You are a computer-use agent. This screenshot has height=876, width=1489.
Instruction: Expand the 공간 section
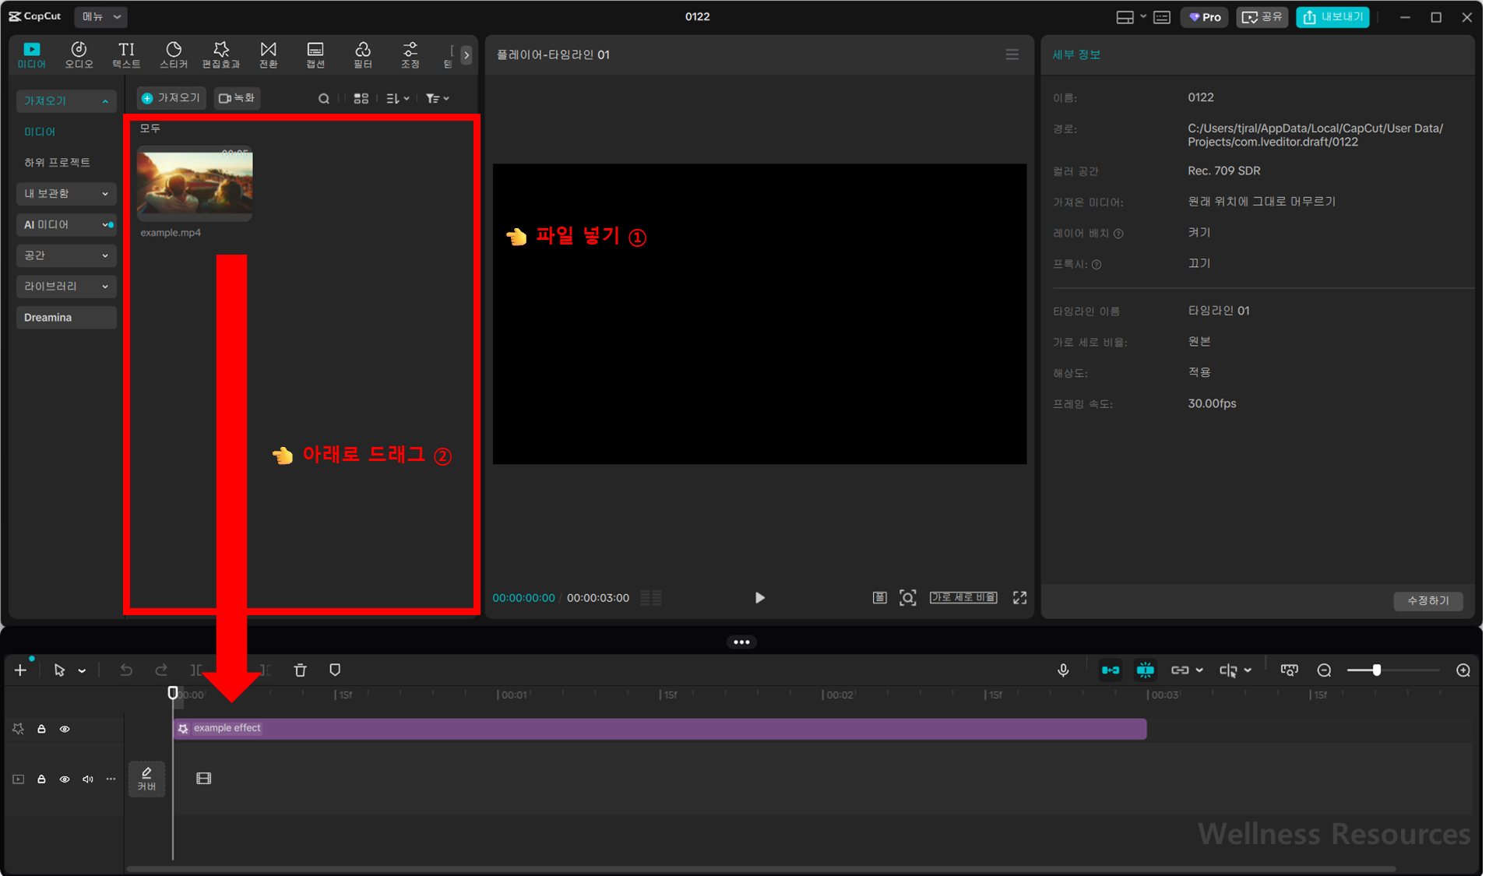[66, 255]
